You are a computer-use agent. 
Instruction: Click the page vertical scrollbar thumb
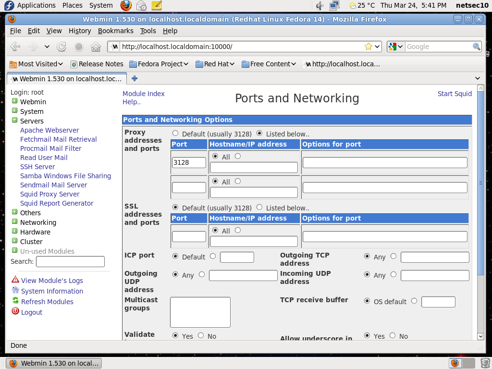[x=480, y=183]
